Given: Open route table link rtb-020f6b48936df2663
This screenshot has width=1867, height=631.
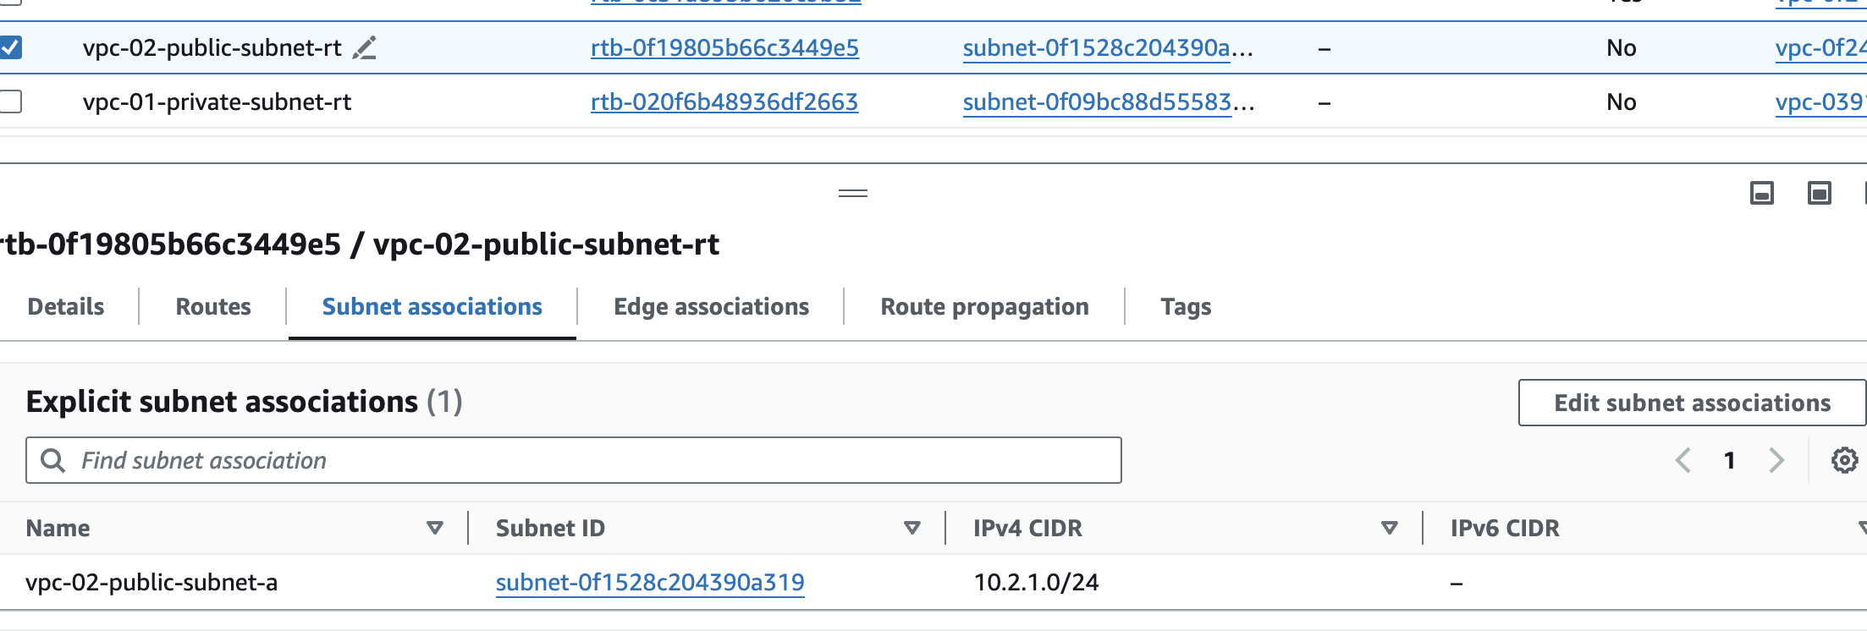Looking at the screenshot, I should [x=724, y=102].
